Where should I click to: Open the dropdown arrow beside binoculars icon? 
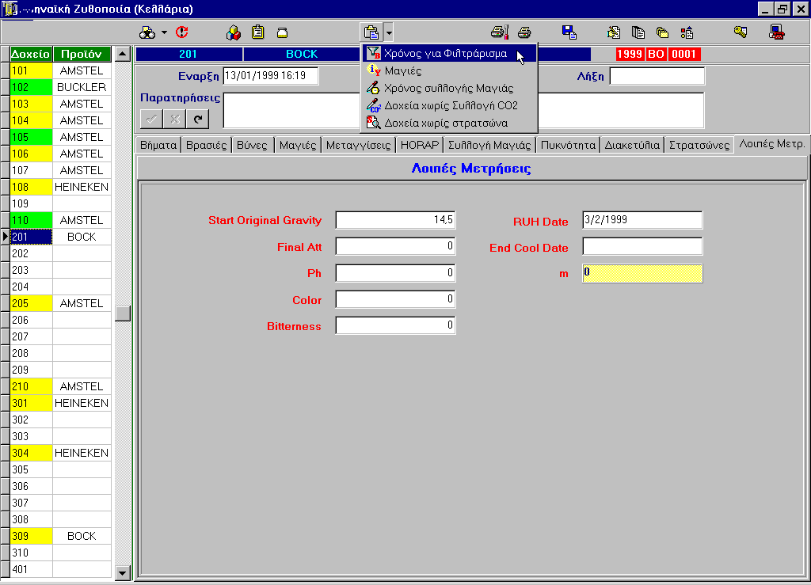click(164, 32)
